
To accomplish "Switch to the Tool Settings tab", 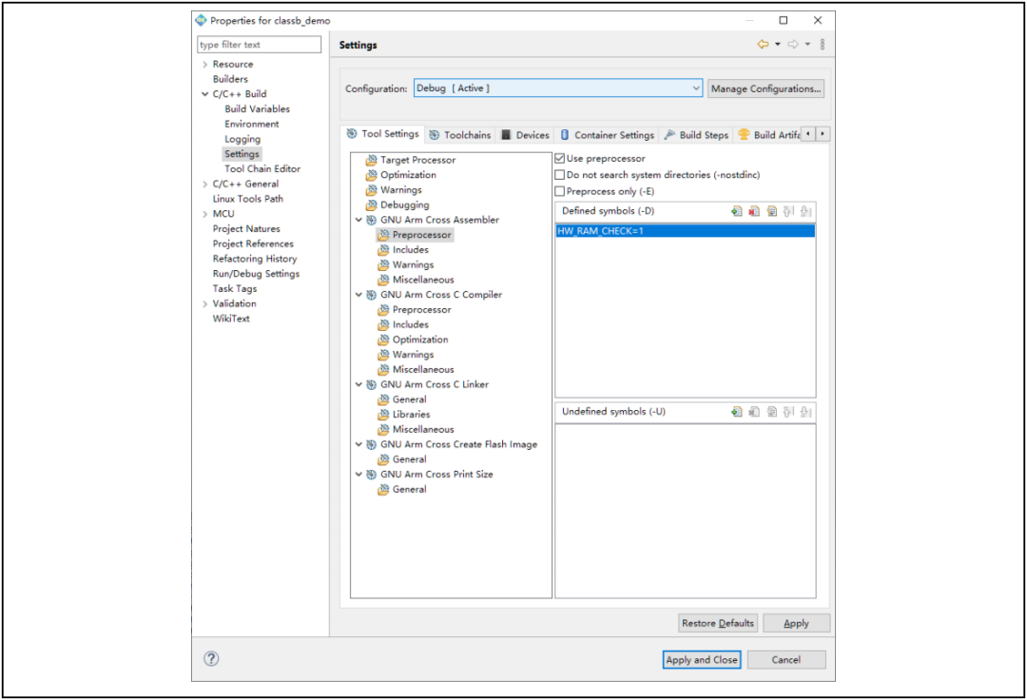I will tap(382, 133).
